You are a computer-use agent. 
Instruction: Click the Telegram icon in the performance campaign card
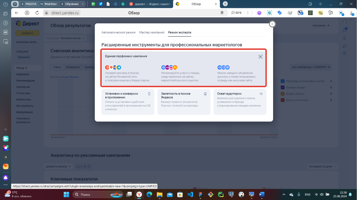click(x=120, y=67)
